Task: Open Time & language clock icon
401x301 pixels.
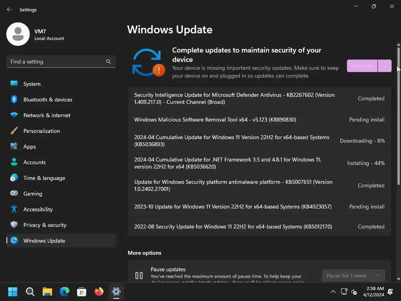Action: (14, 178)
